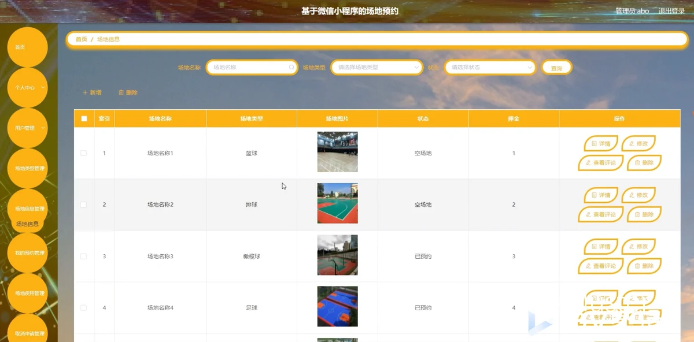Click 修改 for 场地名称3 row
Viewport: 694px width, 342px height.
point(638,246)
